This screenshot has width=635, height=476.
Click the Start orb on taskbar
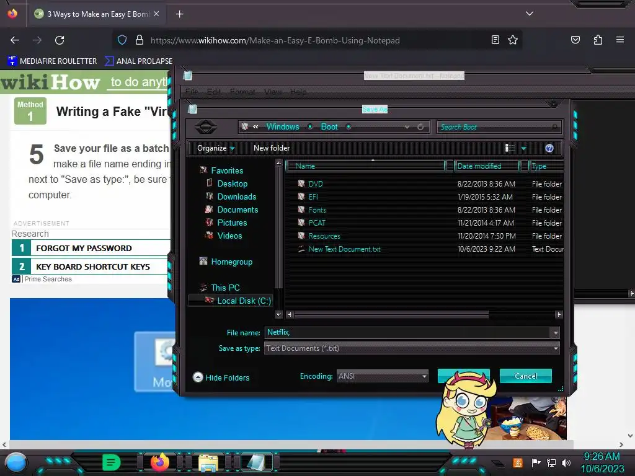pos(16,462)
